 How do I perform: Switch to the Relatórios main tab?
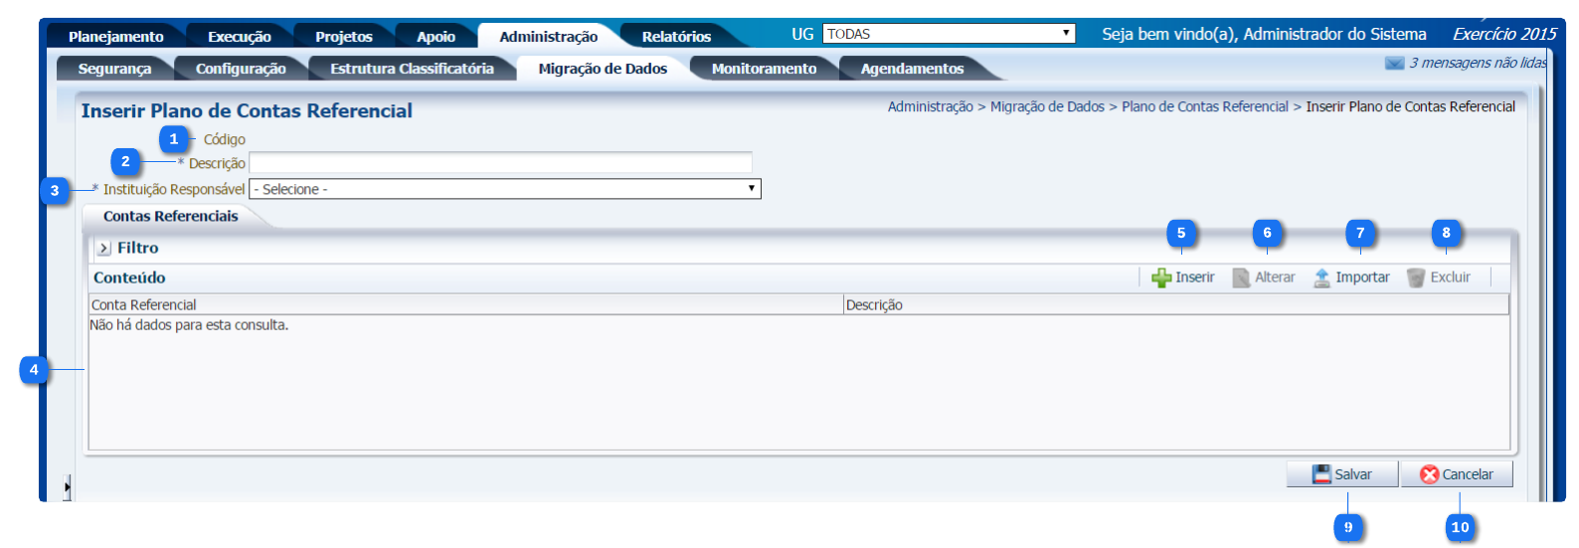click(676, 37)
